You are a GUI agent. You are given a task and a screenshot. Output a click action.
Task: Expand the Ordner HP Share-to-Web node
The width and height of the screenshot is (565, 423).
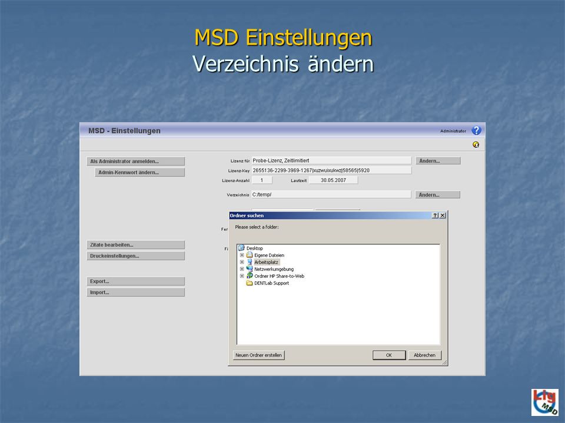242,276
